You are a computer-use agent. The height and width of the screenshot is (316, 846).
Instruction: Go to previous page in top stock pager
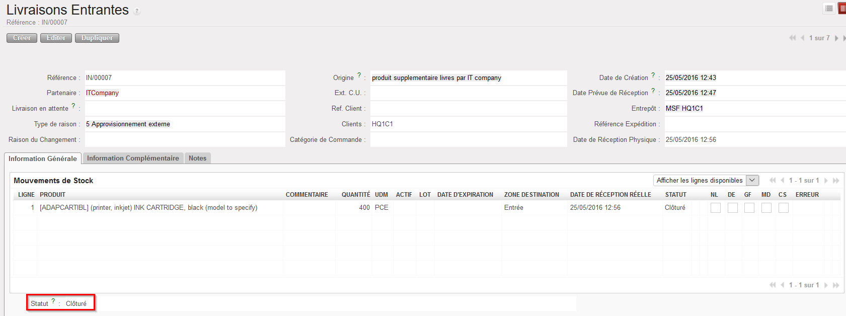point(783,180)
